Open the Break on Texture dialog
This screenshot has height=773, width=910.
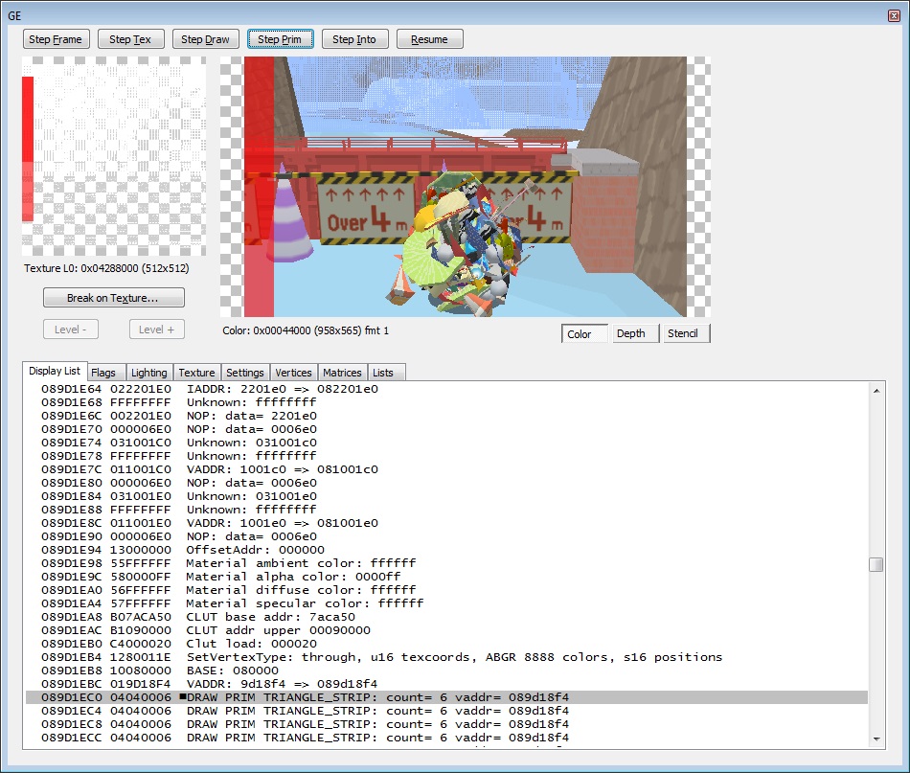113,298
